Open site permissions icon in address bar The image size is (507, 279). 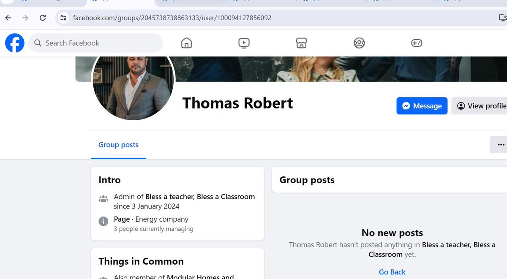(x=64, y=18)
